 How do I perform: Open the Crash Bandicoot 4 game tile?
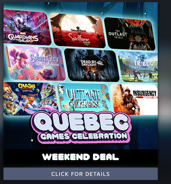tap(31, 99)
